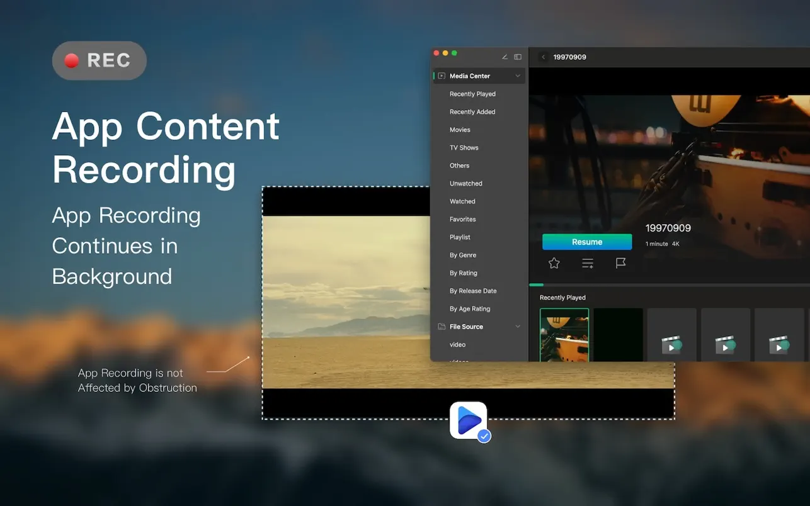Click the star favorite icon
Image resolution: width=810 pixels, height=506 pixels.
[x=554, y=263]
